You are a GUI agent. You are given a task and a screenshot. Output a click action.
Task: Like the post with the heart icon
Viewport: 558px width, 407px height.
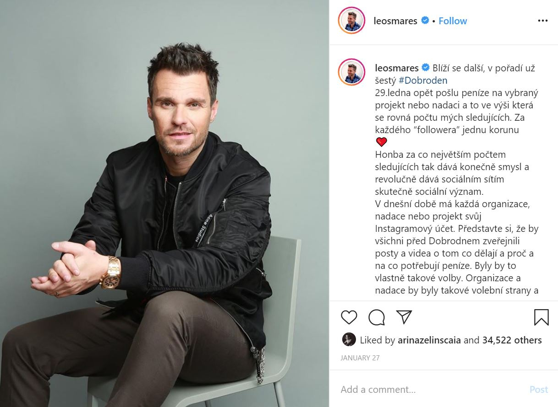click(349, 317)
